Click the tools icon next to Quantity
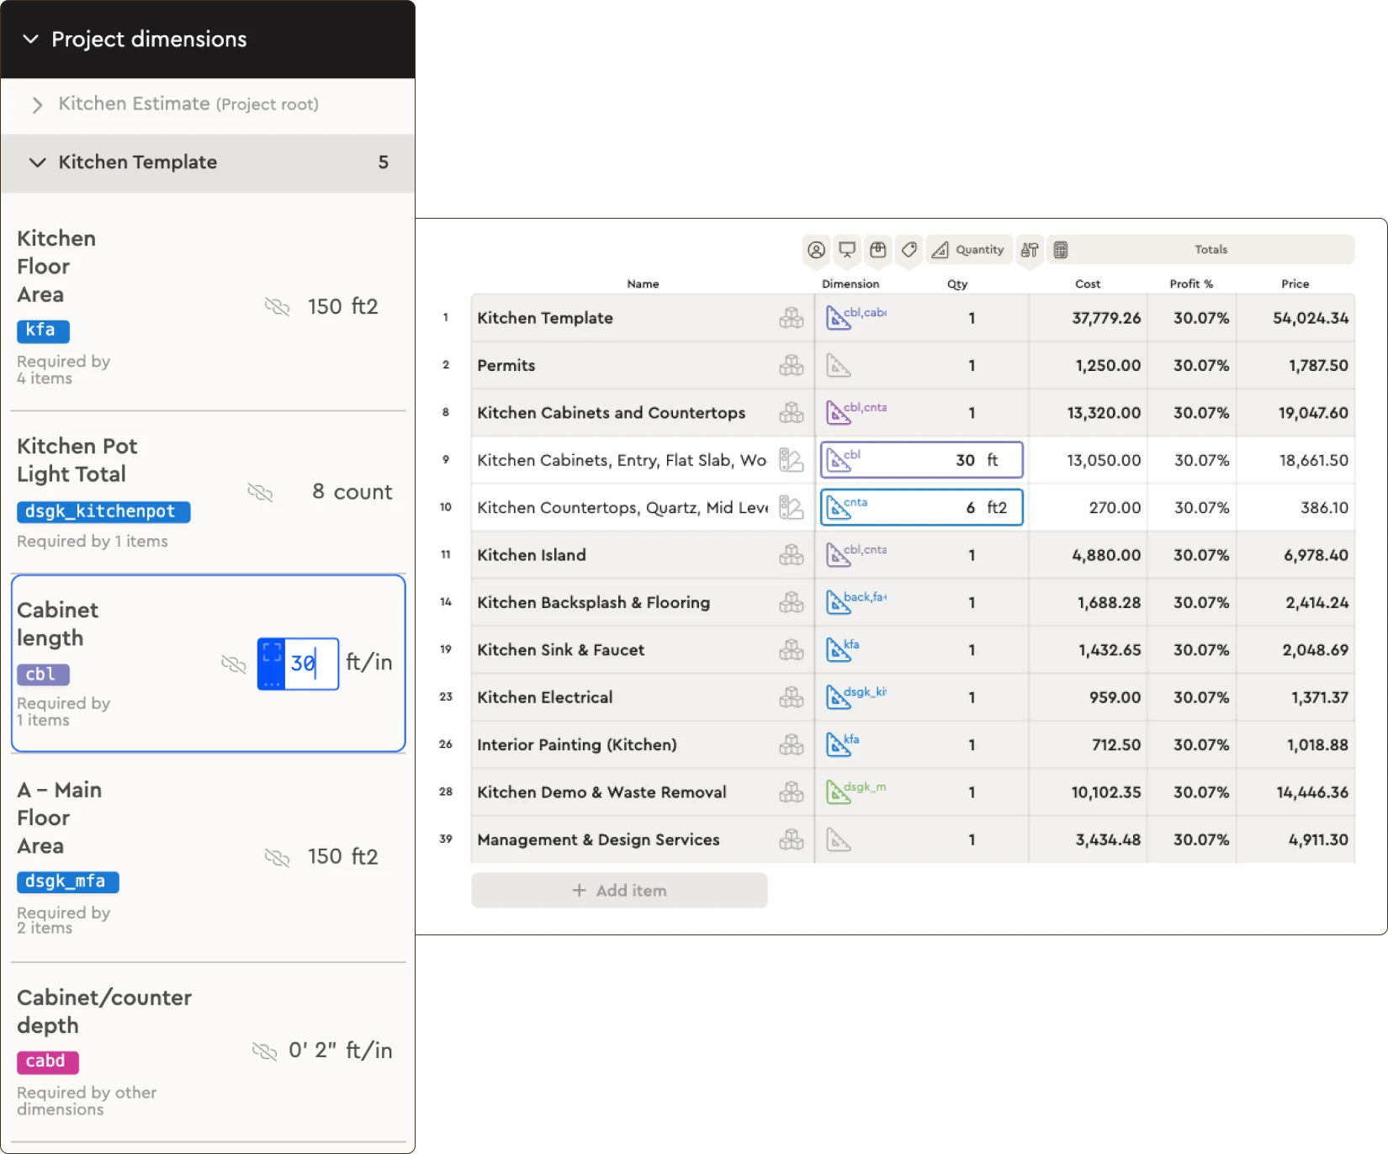Screen dimensions: 1388x1154 tap(1030, 250)
